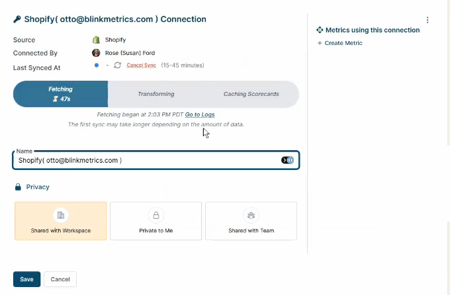Screen dimensions: 450x295
Task: Click the Shopify Connection page title
Action: pos(115,19)
